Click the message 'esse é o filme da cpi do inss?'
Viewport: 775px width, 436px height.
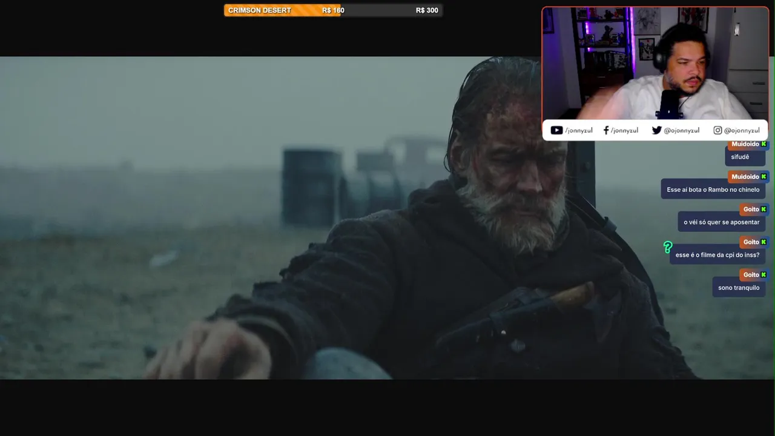point(717,255)
